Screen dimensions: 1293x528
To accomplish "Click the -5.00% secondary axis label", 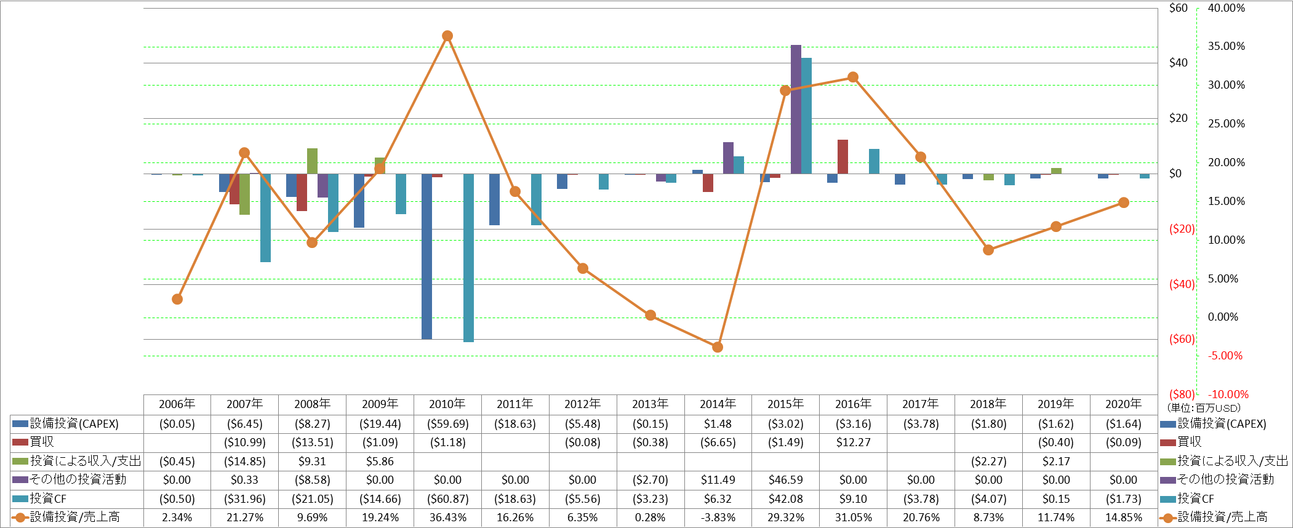I will coord(1225,356).
